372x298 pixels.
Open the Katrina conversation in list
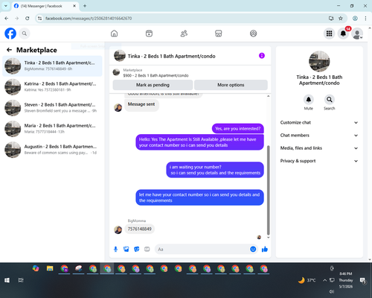click(52, 87)
